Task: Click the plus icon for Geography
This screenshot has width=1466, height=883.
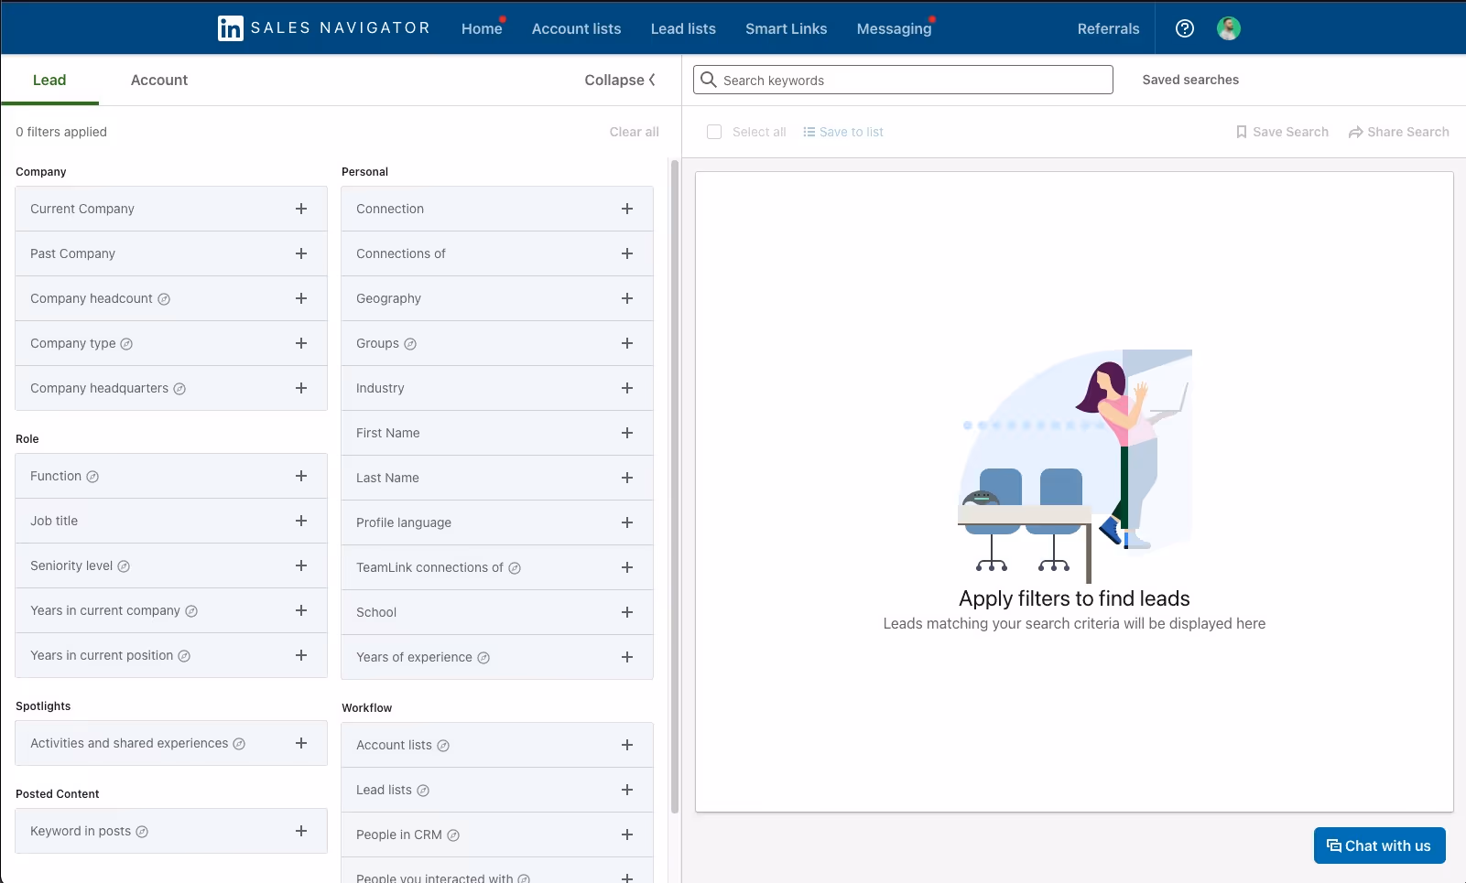Action: pos(627,298)
